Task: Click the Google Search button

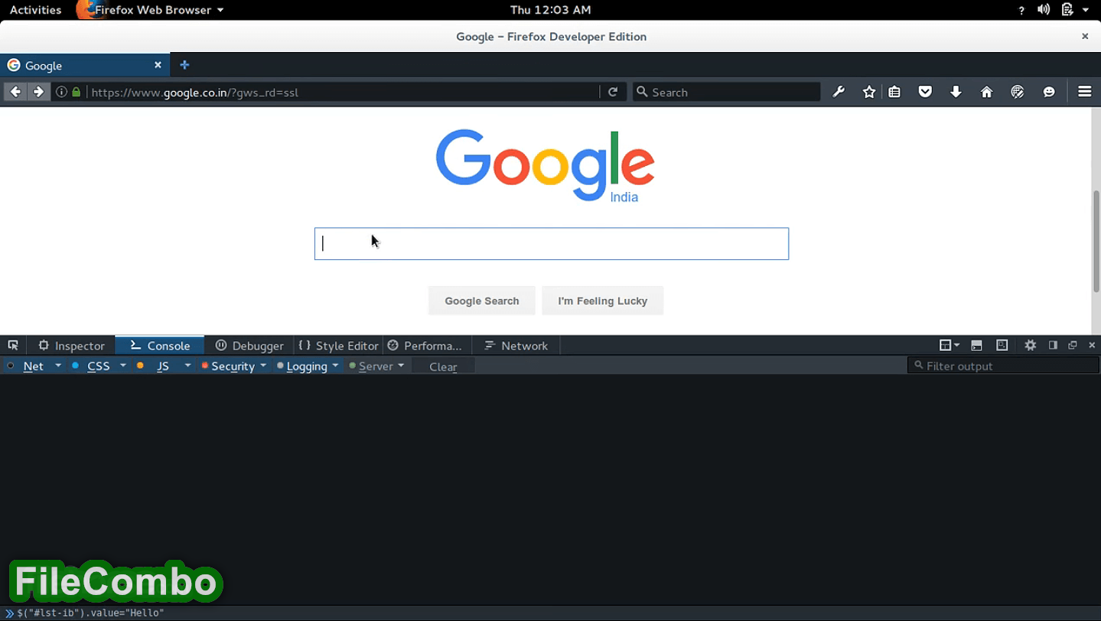Action: [482, 301]
